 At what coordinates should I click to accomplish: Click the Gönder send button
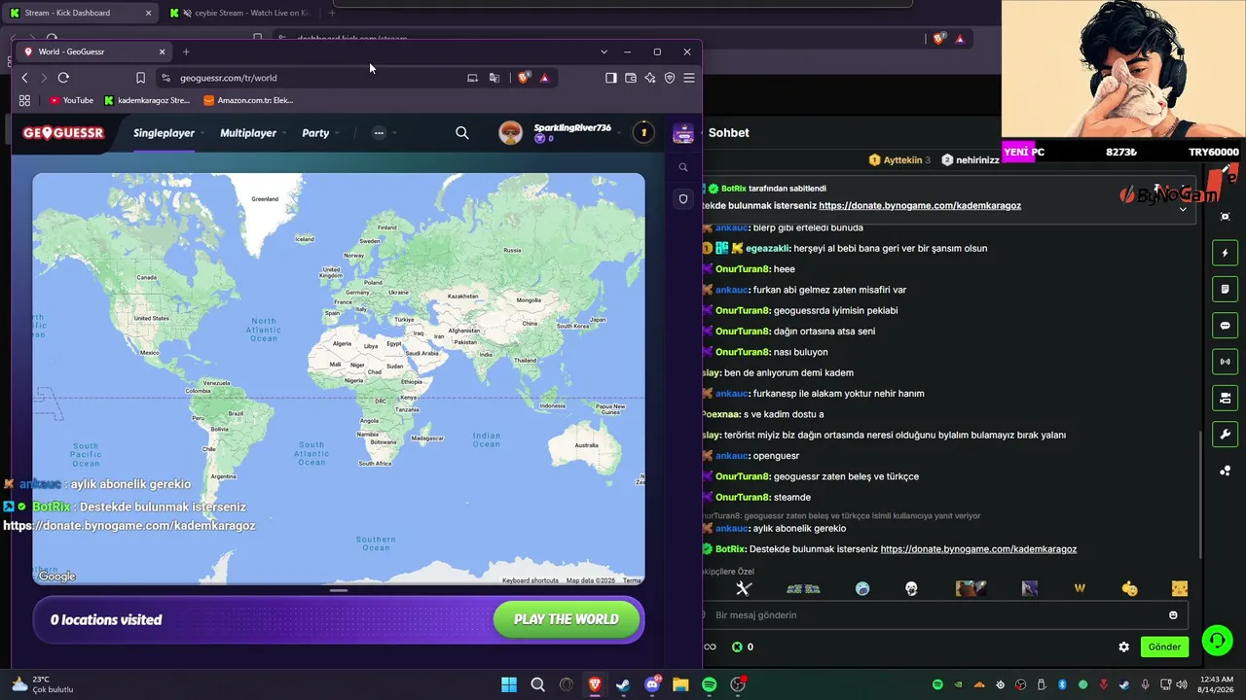[x=1164, y=647]
